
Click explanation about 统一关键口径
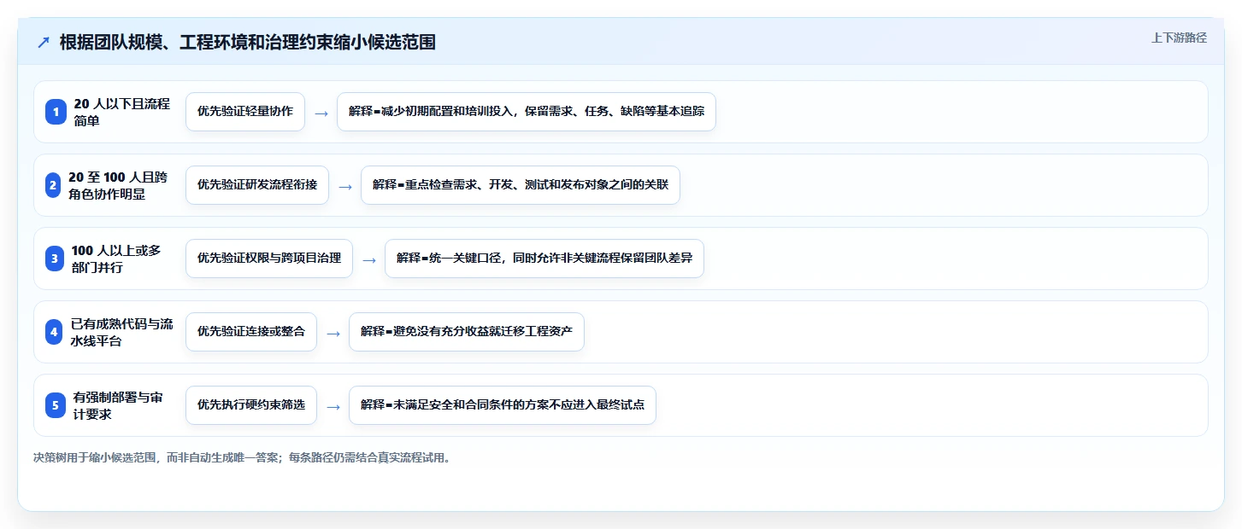pos(544,259)
